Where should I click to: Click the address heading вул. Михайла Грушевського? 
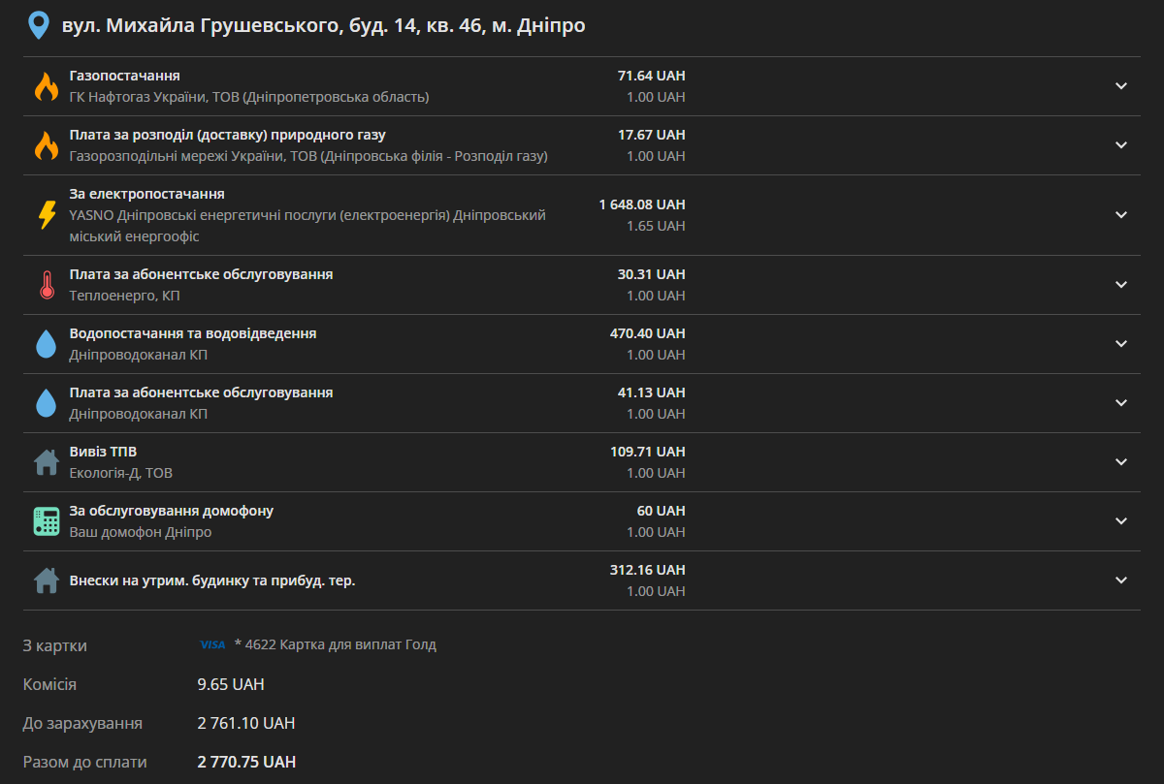(323, 25)
